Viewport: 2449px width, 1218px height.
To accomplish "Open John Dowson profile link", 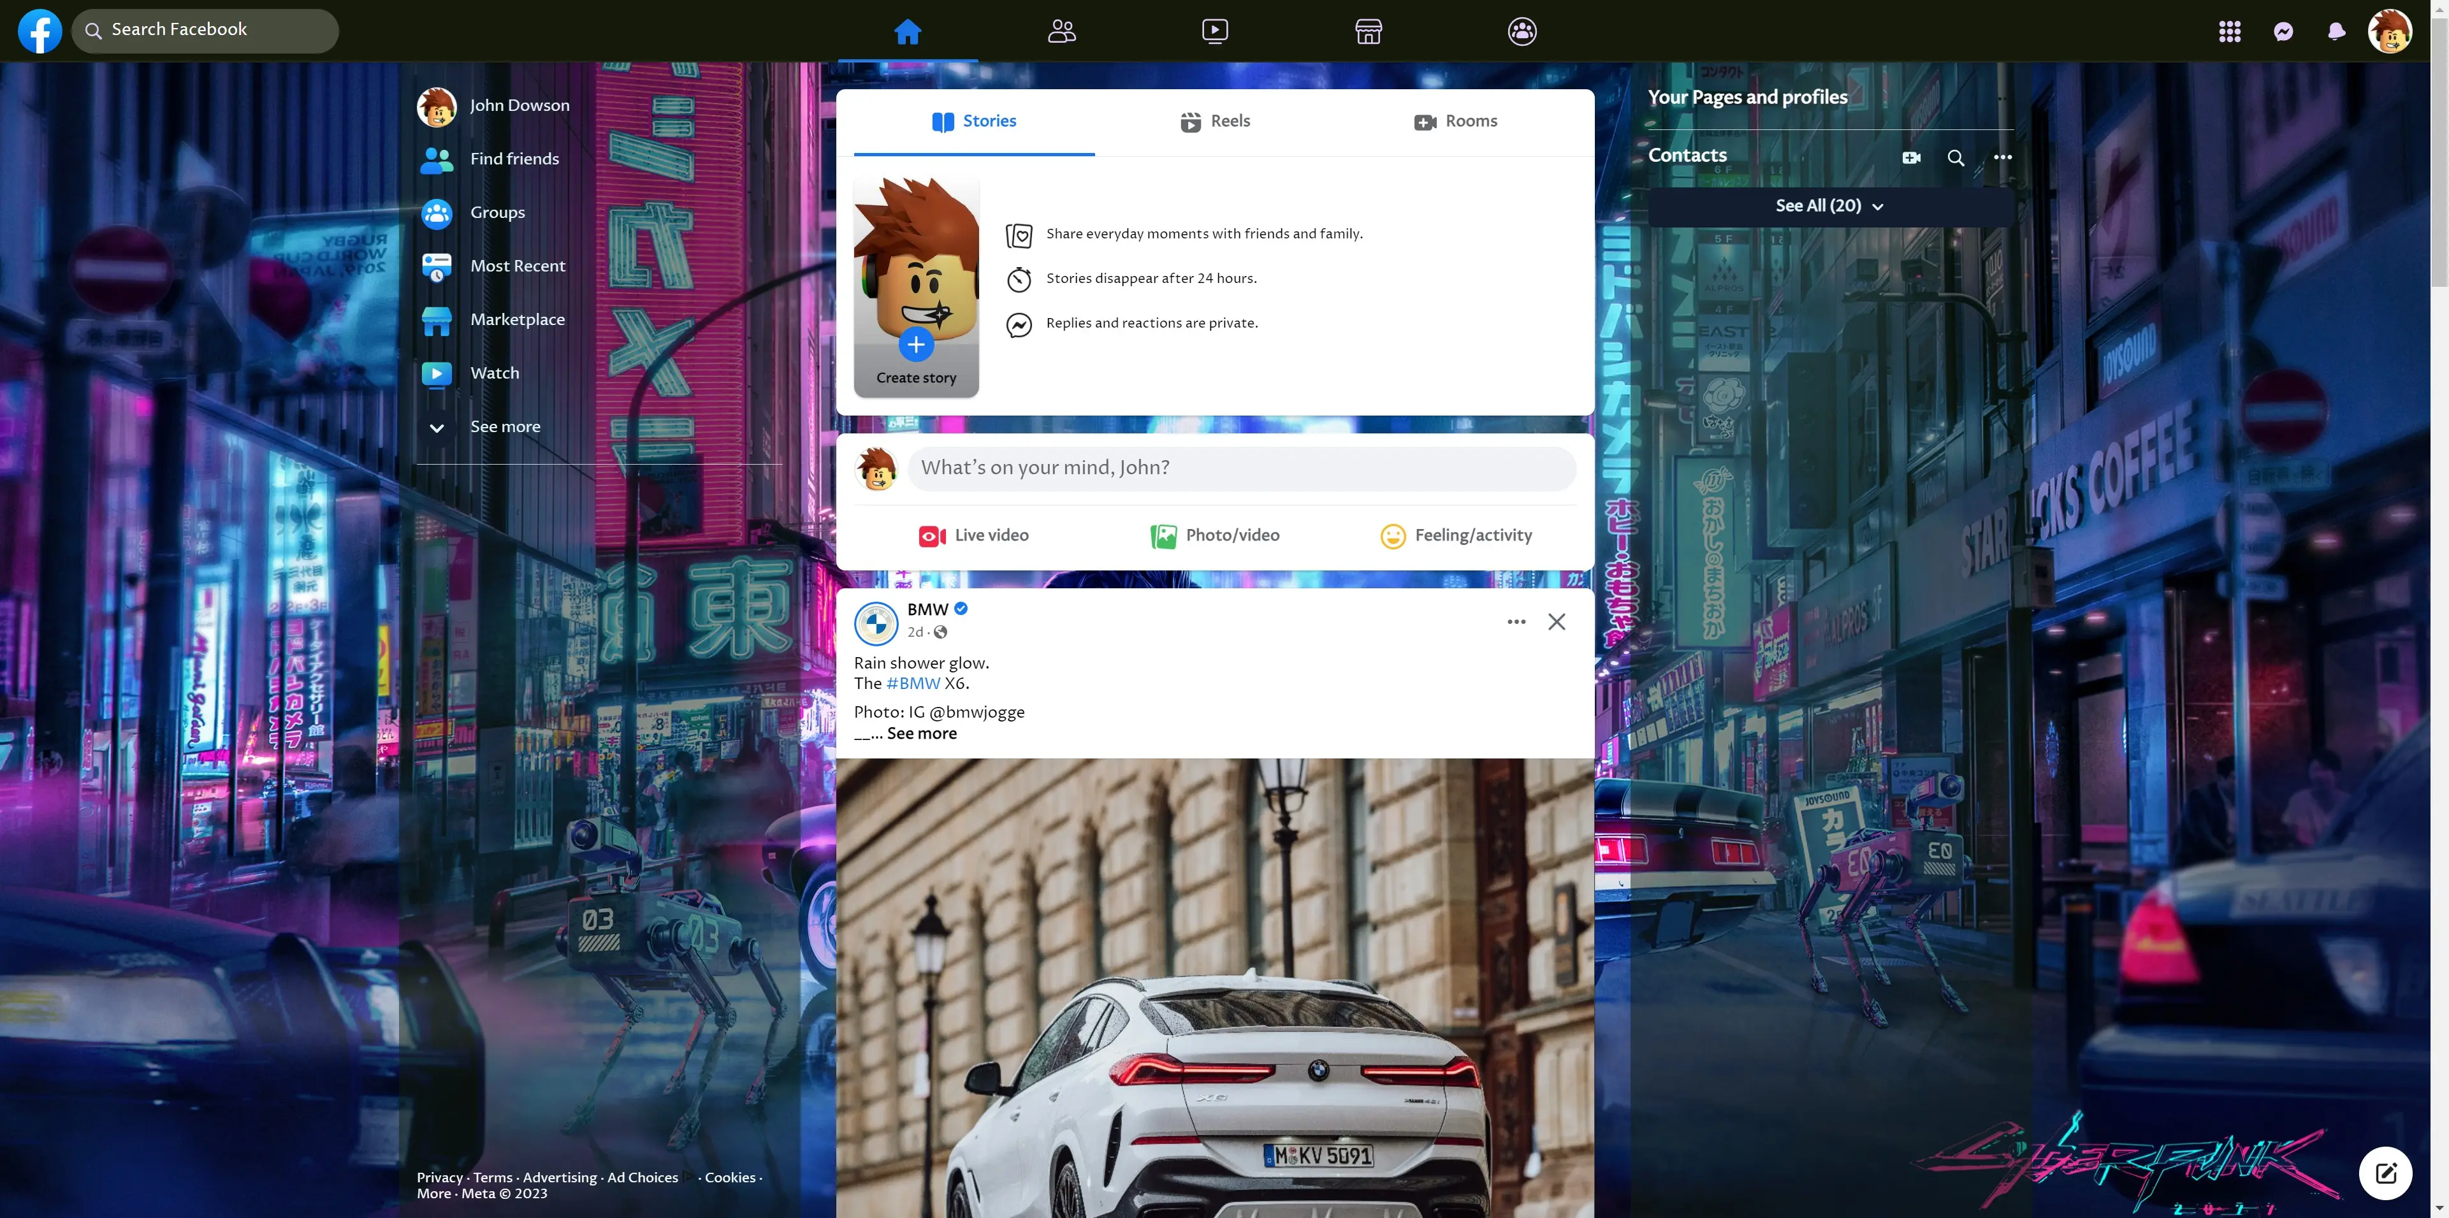I will coord(599,106).
